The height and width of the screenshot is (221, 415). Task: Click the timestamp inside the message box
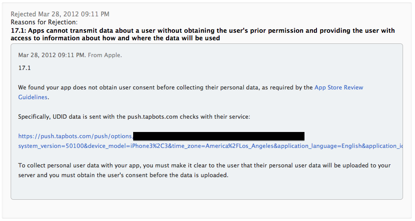pos(51,55)
